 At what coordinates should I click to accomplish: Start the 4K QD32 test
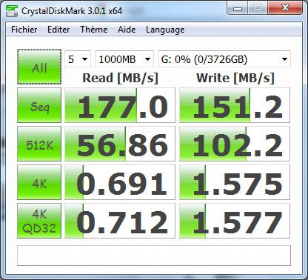[39, 221]
